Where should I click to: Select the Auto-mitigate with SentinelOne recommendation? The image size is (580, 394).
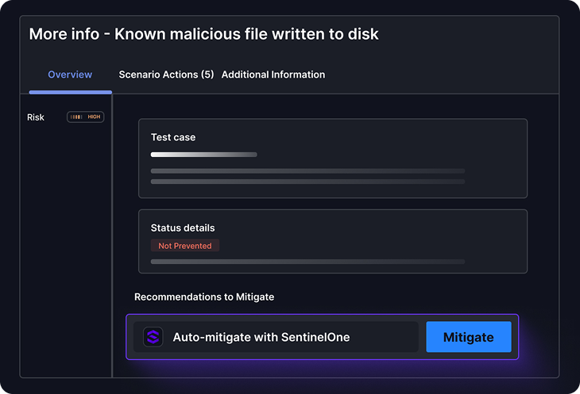[276, 337]
